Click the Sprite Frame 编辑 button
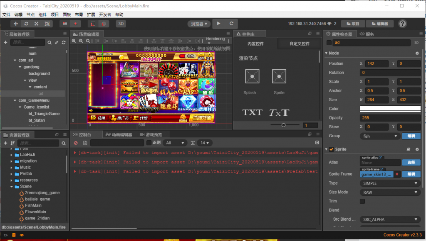This screenshot has width=426, height=241. click(411, 174)
